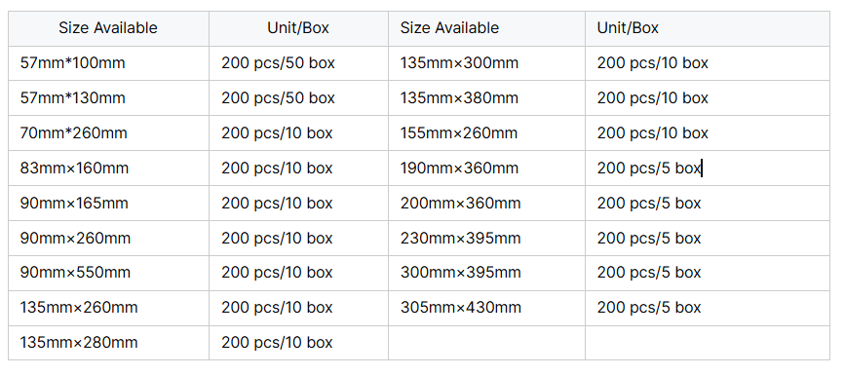Click the 230mm×395mm size cell
The width and height of the screenshot is (845, 375).
tap(486, 238)
